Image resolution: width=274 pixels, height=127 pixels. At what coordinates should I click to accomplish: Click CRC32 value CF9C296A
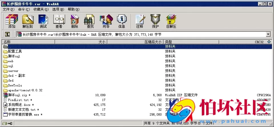point(264,95)
